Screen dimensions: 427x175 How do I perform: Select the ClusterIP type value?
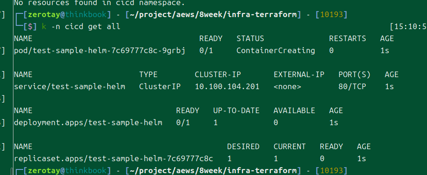pos(160,87)
